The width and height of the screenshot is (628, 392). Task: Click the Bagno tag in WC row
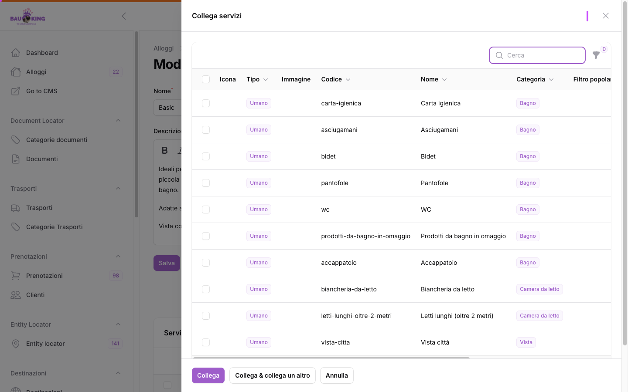click(528, 210)
